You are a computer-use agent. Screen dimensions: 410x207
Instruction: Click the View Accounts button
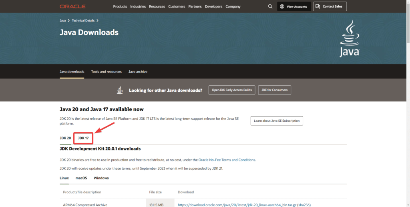pyautogui.click(x=294, y=6)
